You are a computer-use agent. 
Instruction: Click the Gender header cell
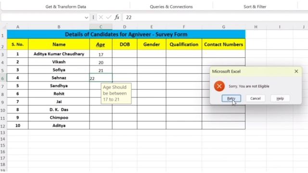point(152,44)
